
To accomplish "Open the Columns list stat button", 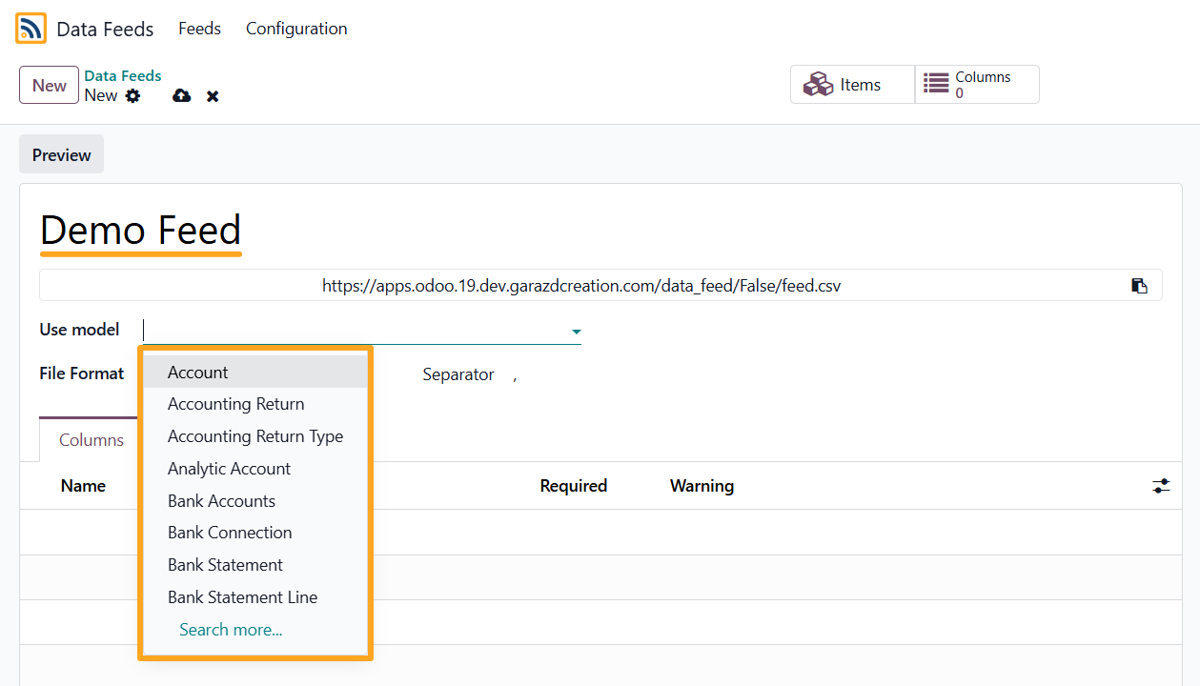I will point(977,85).
